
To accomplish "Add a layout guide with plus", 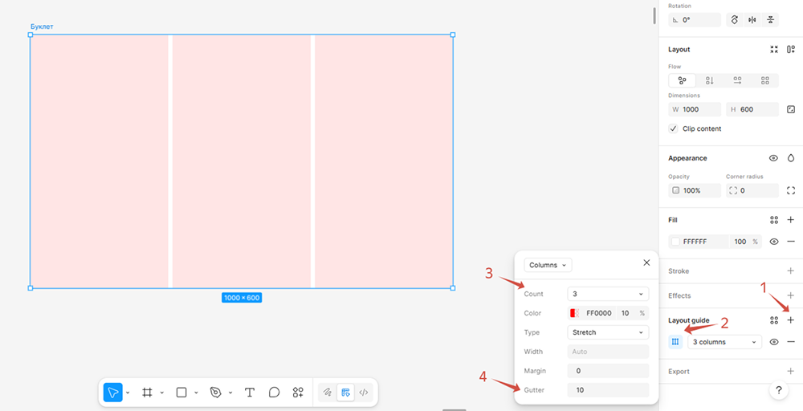I will (x=791, y=320).
